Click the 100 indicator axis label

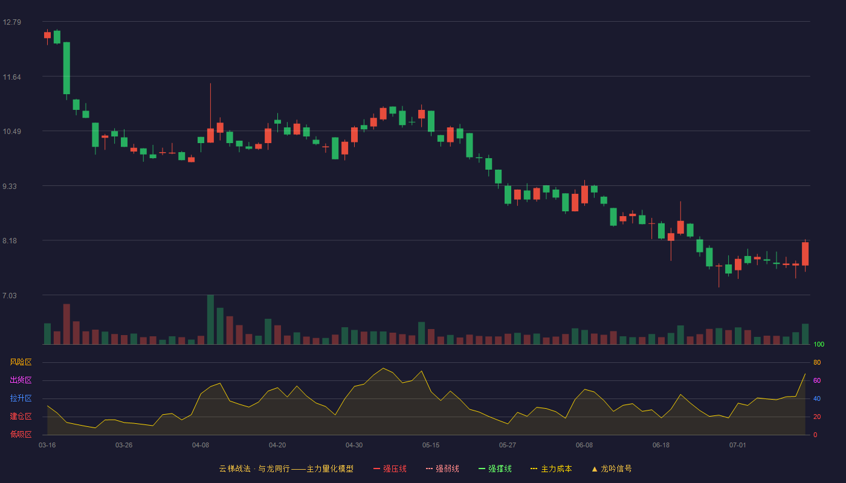click(819, 345)
